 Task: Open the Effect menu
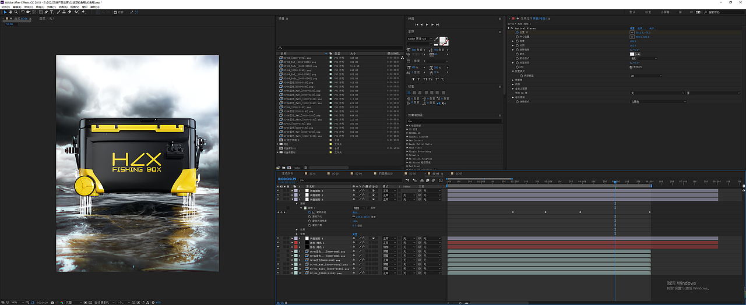tap(51, 7)
